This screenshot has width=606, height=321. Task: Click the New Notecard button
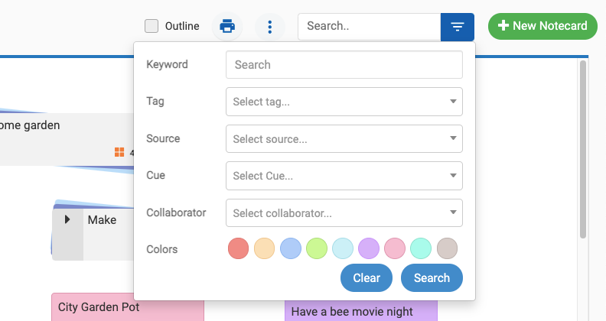click(542, 26)
